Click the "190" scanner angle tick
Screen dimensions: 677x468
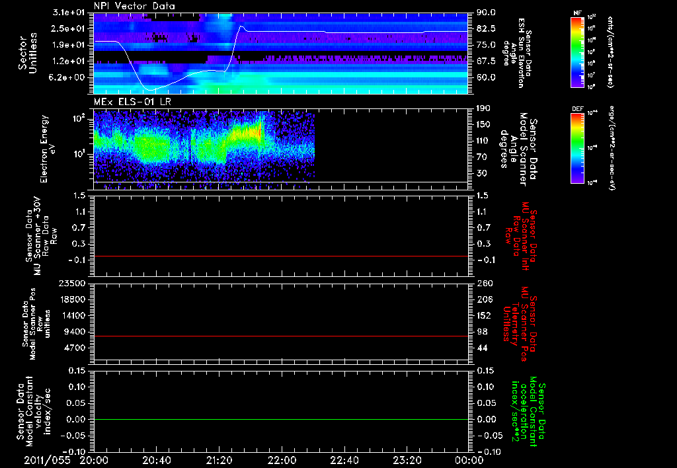483,108
